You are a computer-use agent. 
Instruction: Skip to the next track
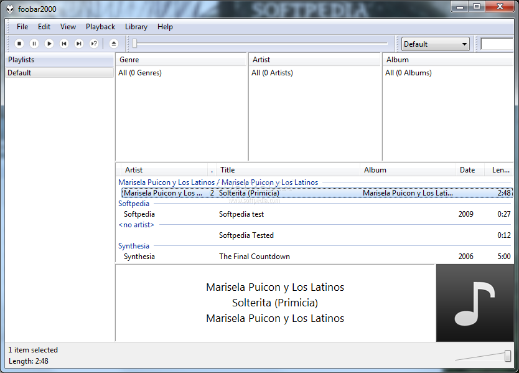click(x=79, y=44)
